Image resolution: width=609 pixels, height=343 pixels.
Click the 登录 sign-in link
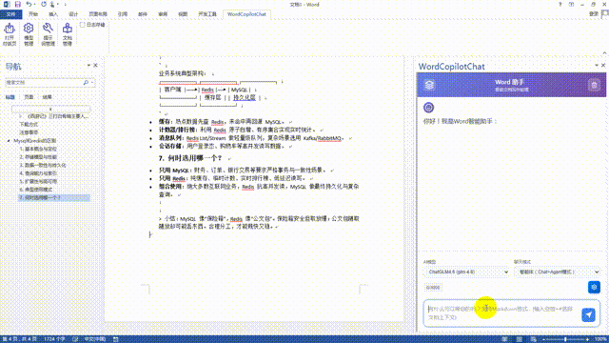pos(594,13)
